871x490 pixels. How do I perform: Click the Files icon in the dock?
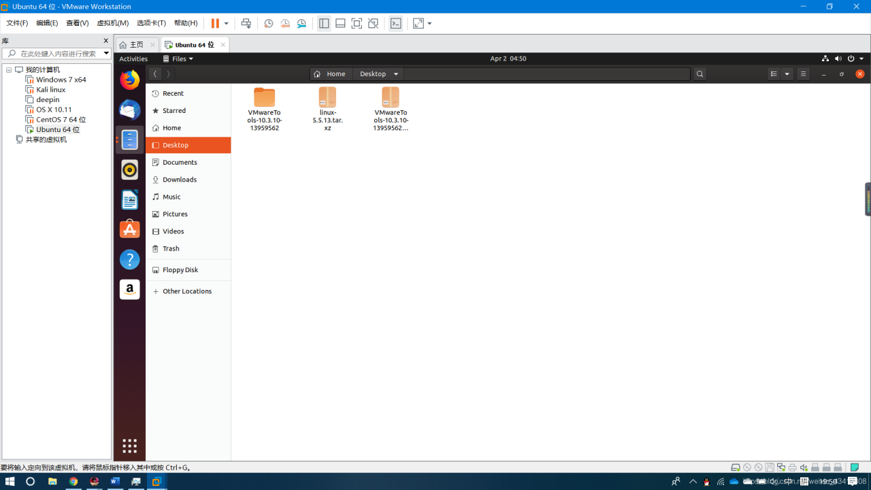tap(130, 140)
